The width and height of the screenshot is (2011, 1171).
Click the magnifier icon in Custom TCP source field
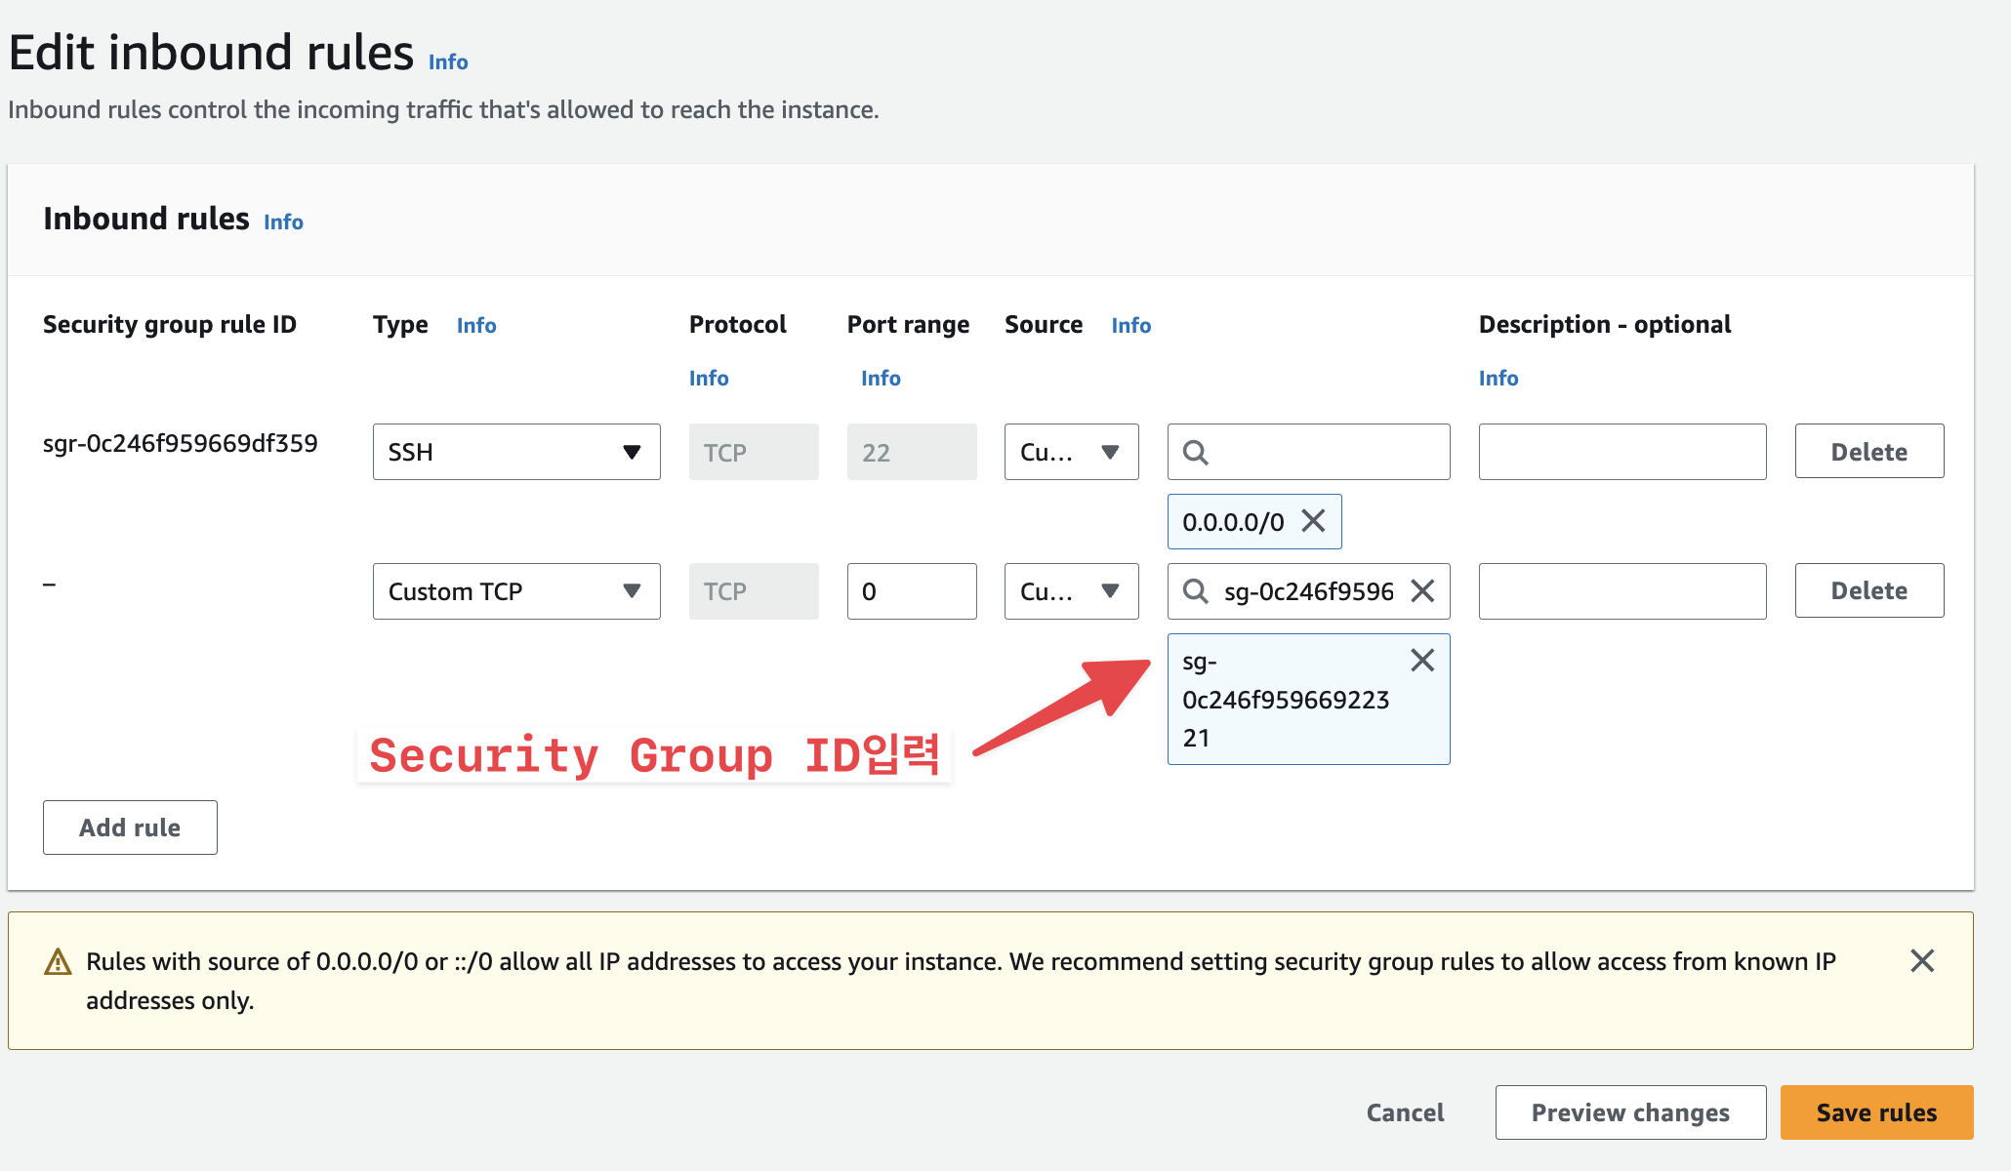pyautogui.click(x=1195, y=591)
